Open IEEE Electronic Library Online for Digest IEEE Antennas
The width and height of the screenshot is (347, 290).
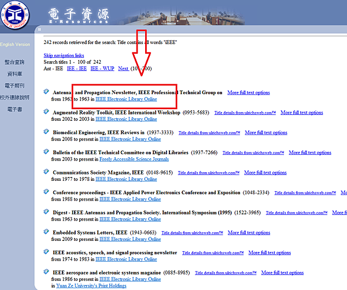[130, 220]
